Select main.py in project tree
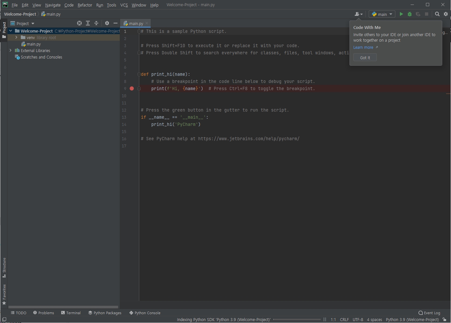451x323 pixels. [x=31, y=44]
